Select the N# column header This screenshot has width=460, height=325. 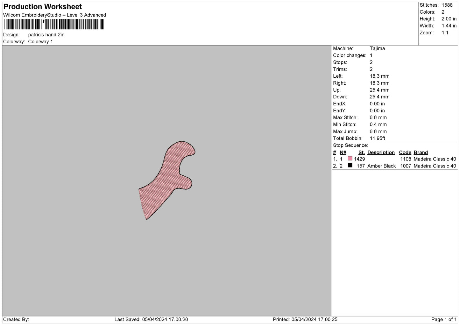click(343, 152)
